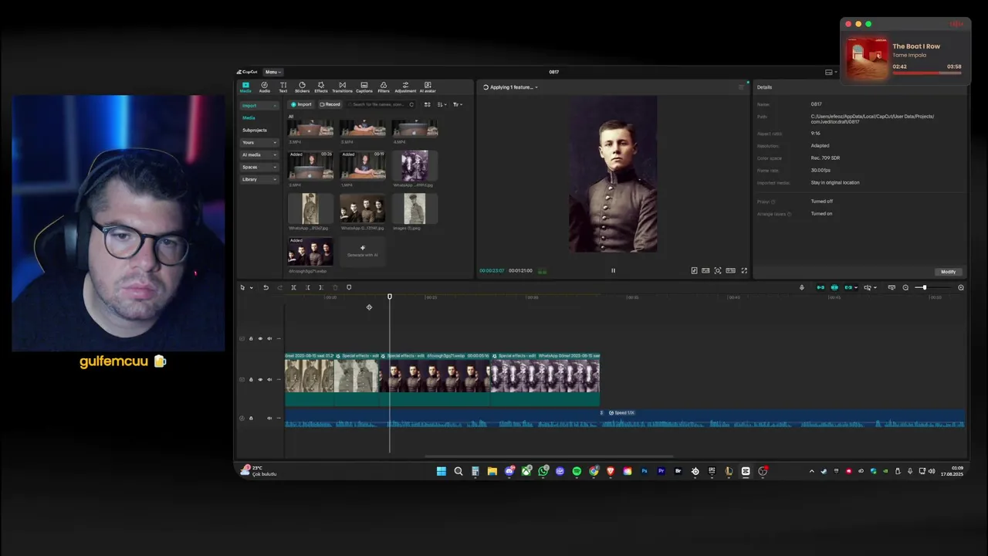This screenshot has height=556, width=988.
Task: Open the Windows Start menu
Action: tap(442, 471)
